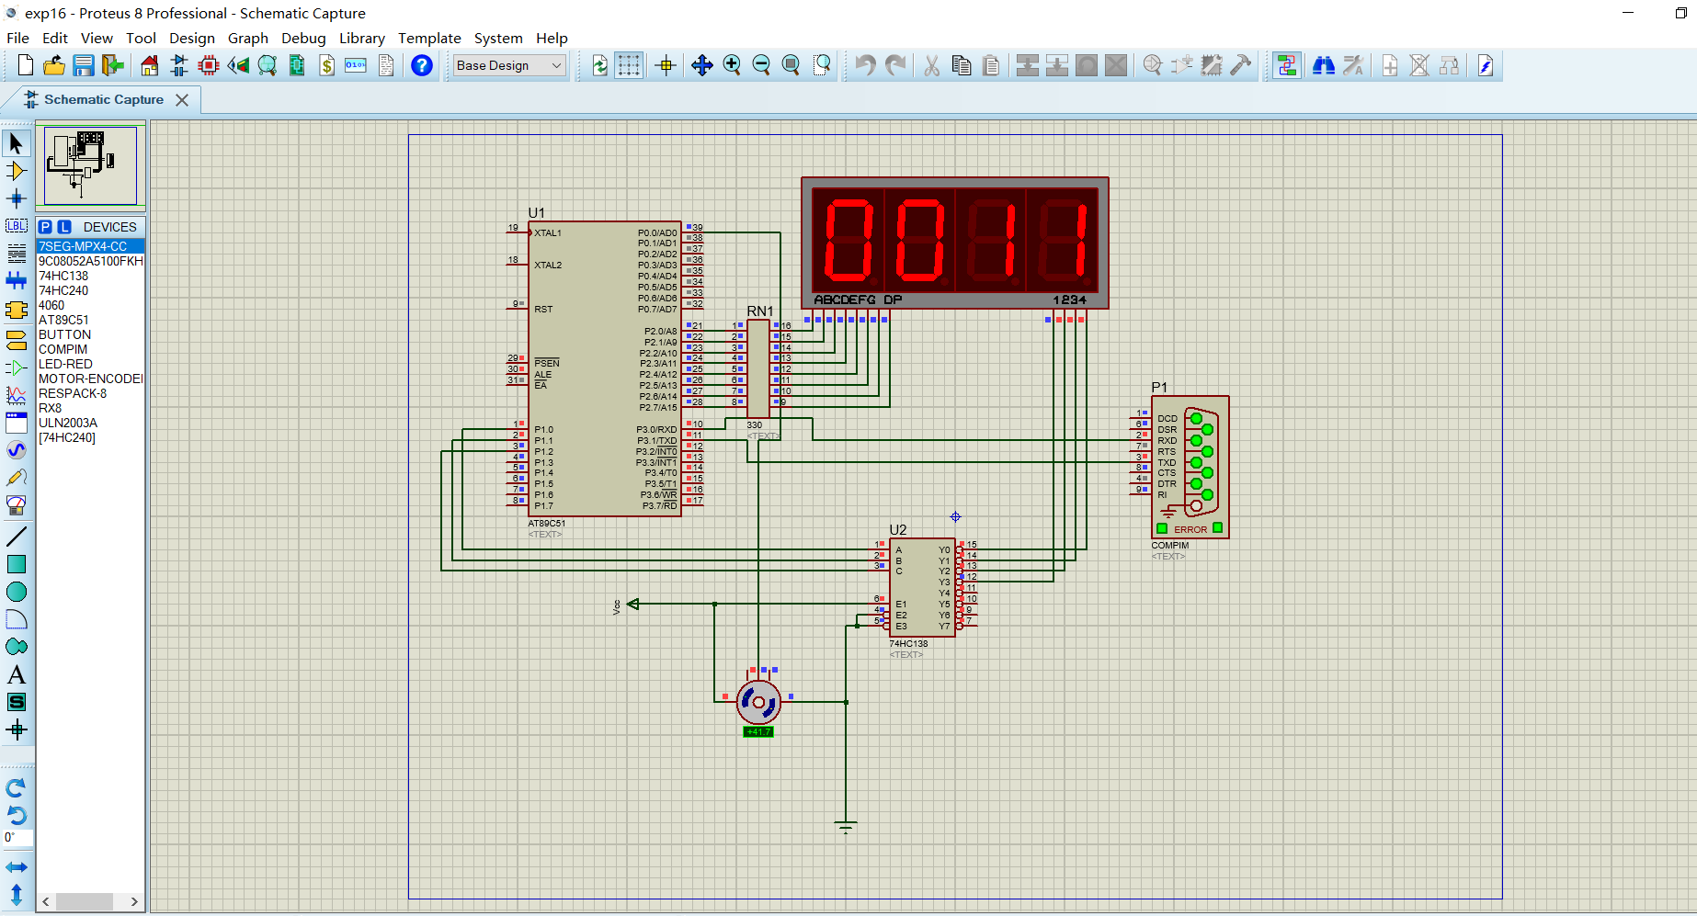Select 74HC138 in the devices list
Image resolution: width=1697 pixels, height=916 pixels.
tap(90, 276)
